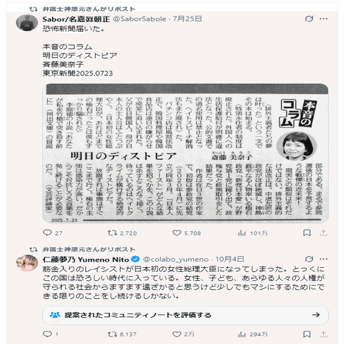344x344 pixels.
Task: Open Grok icon on Yumeno Nito's tweet
Action: [x=309, y=259]
